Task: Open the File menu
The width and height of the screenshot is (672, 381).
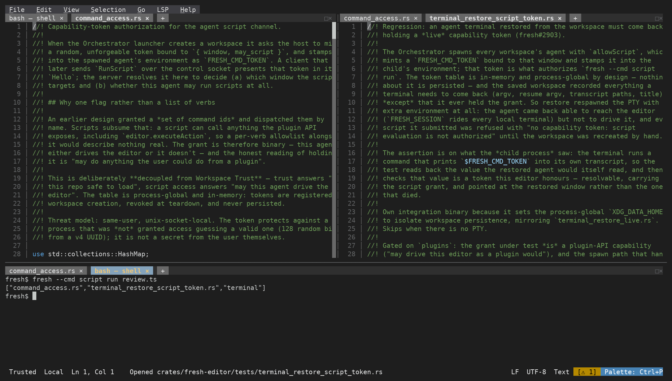Action: tap(17, 10)
